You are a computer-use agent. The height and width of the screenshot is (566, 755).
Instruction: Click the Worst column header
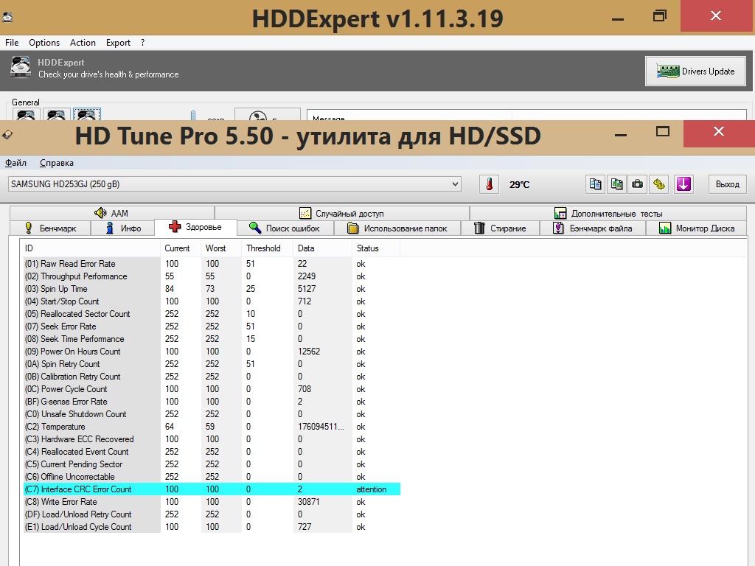(221, 248)
